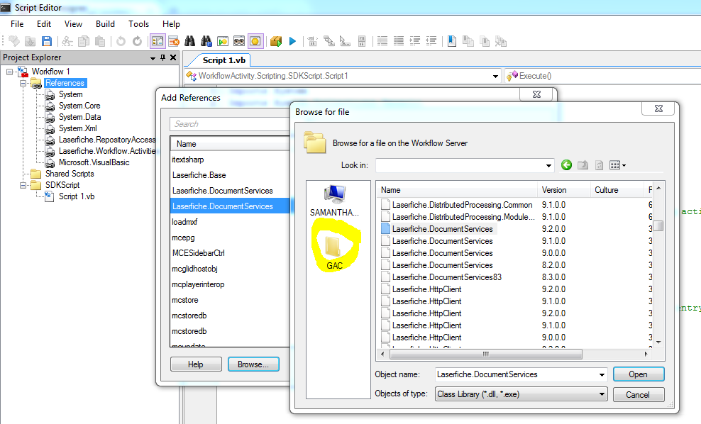
Task: Click the Up One Level folder icon
Action: [x=583, y=165]
